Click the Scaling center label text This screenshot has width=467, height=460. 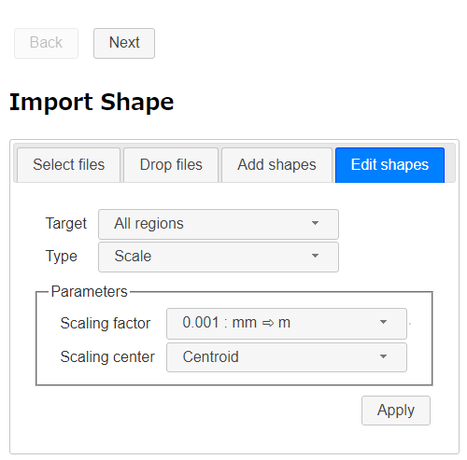[x=107, y=356]
